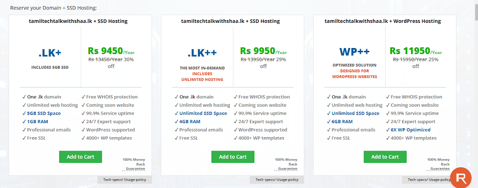
Task: Add the .LK++ plan to cart
Action: coord(232,157)
